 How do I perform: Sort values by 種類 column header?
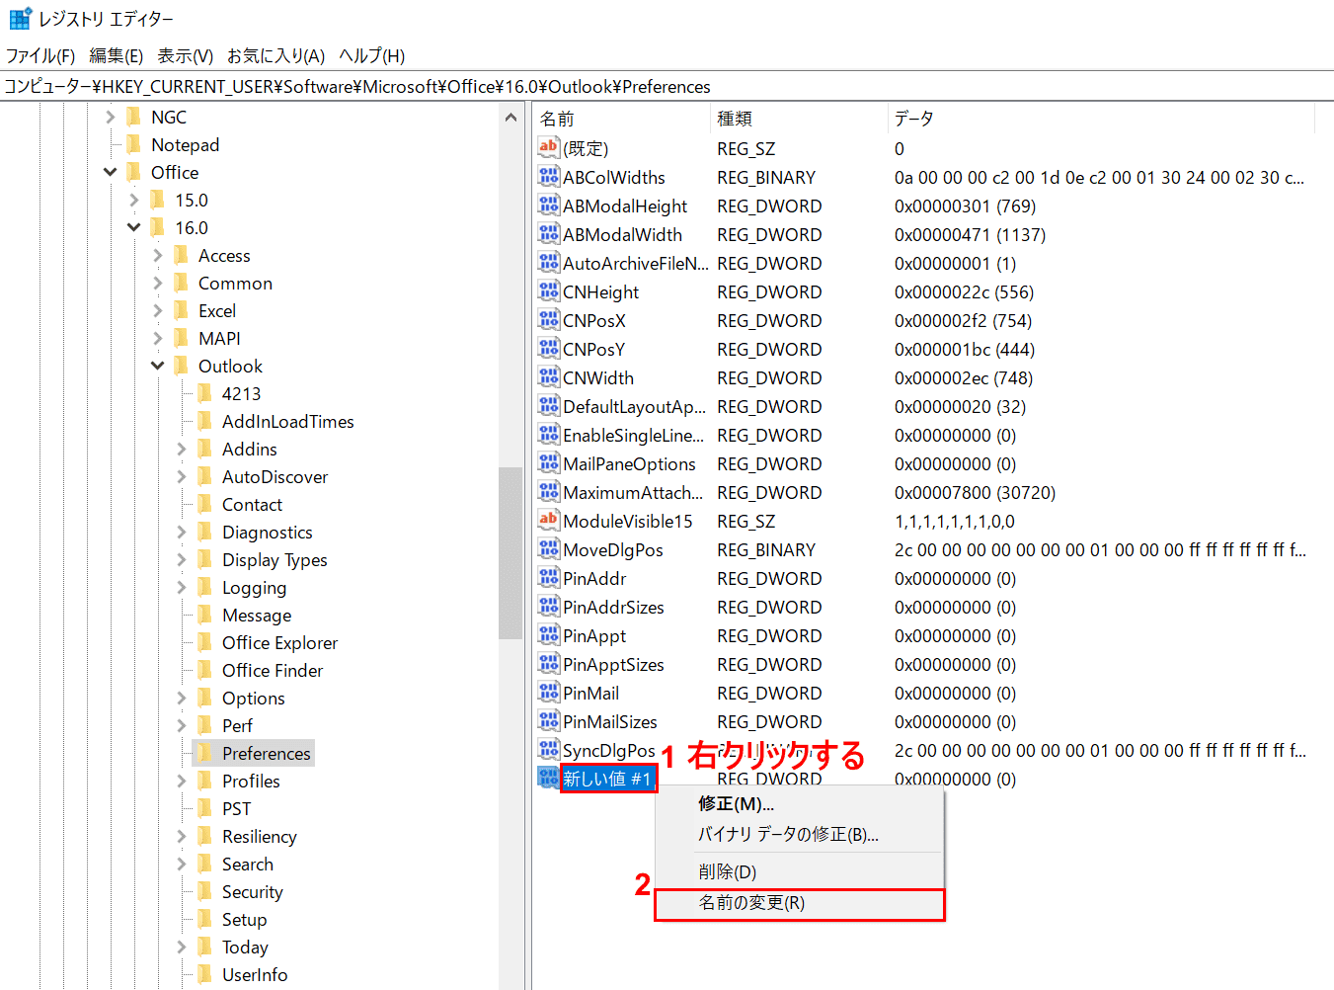pyautogui.click(x=735, y=119)
